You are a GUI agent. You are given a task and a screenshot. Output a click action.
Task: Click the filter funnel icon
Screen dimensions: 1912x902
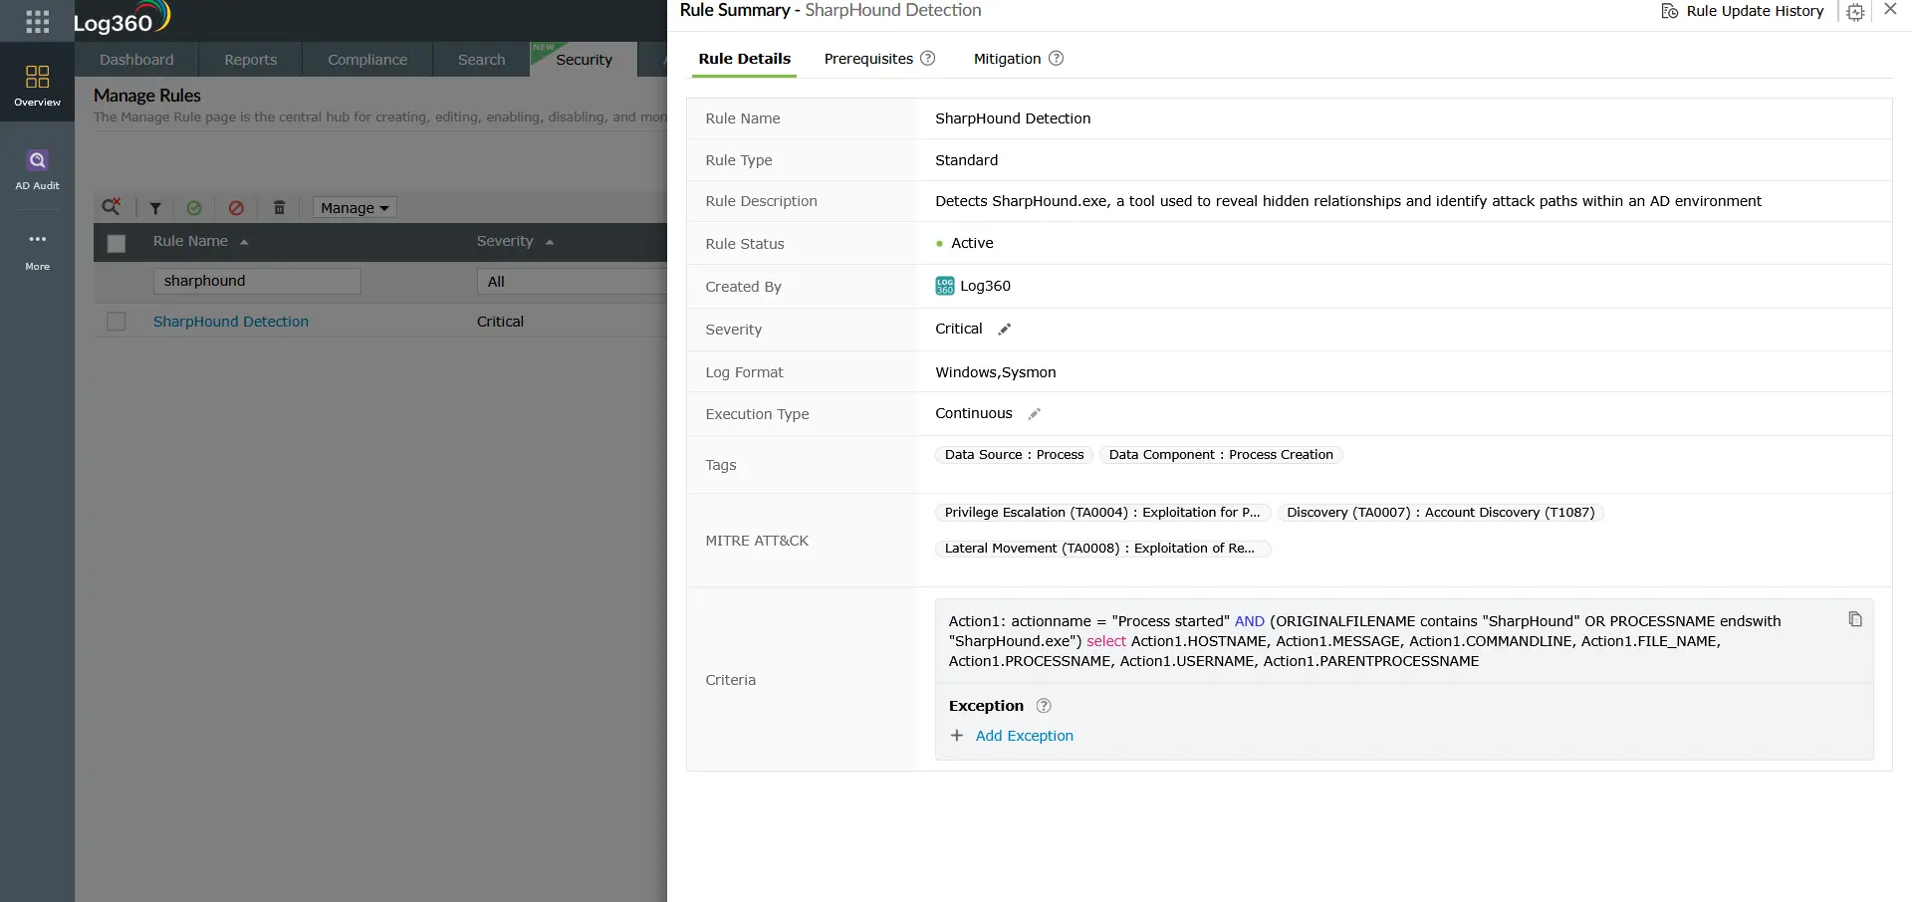pos(155,208)
